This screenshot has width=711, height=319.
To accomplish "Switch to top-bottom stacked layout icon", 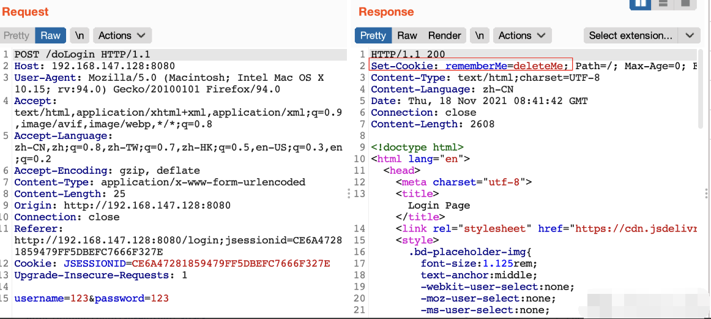I will [663, 4].
